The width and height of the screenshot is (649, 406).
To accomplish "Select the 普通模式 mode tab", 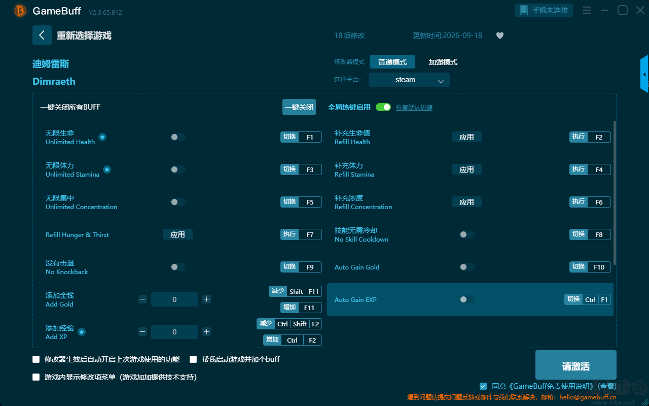I will pyautogui.click(x=392, y=62).
